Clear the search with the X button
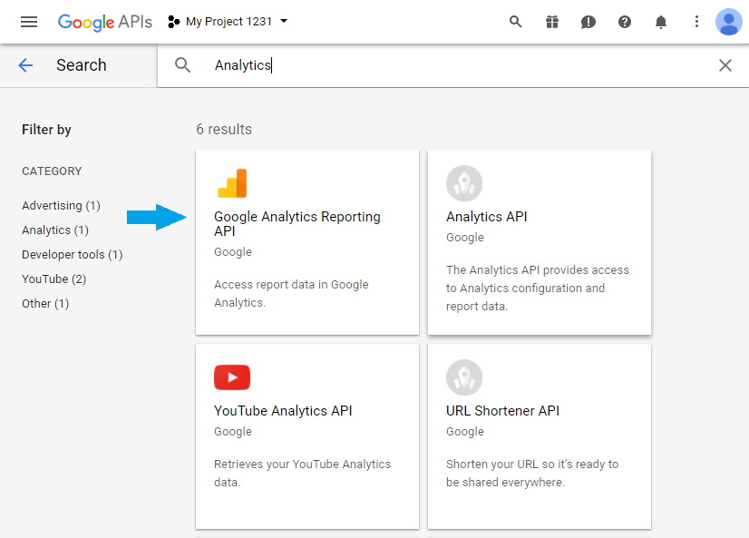The width and height of the screenshot is (749, 538). pyautogui.click(x=725, y=65)
